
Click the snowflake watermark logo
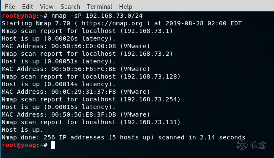pyautogui.click(x=242, y=145)
